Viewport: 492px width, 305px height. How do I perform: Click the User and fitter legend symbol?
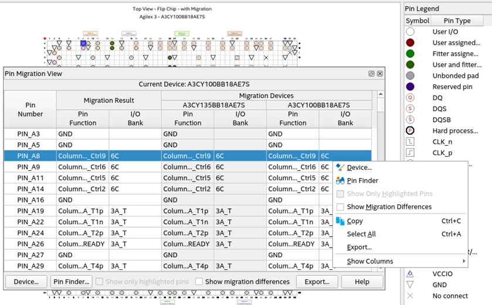tap(410, 64)
